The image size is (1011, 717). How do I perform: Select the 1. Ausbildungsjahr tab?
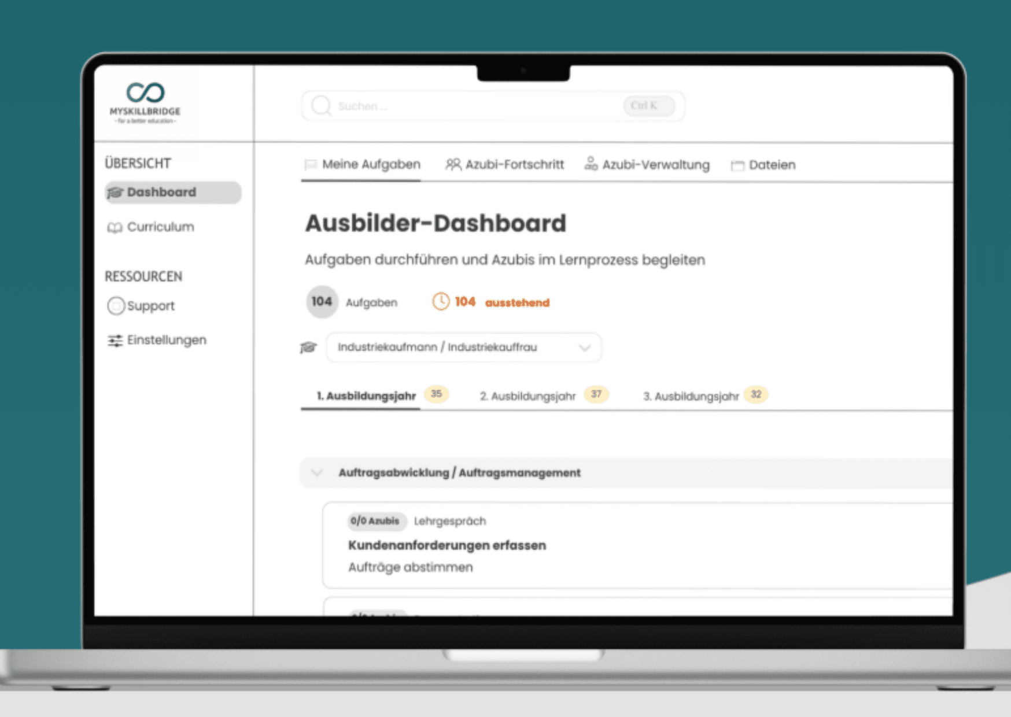point(366,396)
